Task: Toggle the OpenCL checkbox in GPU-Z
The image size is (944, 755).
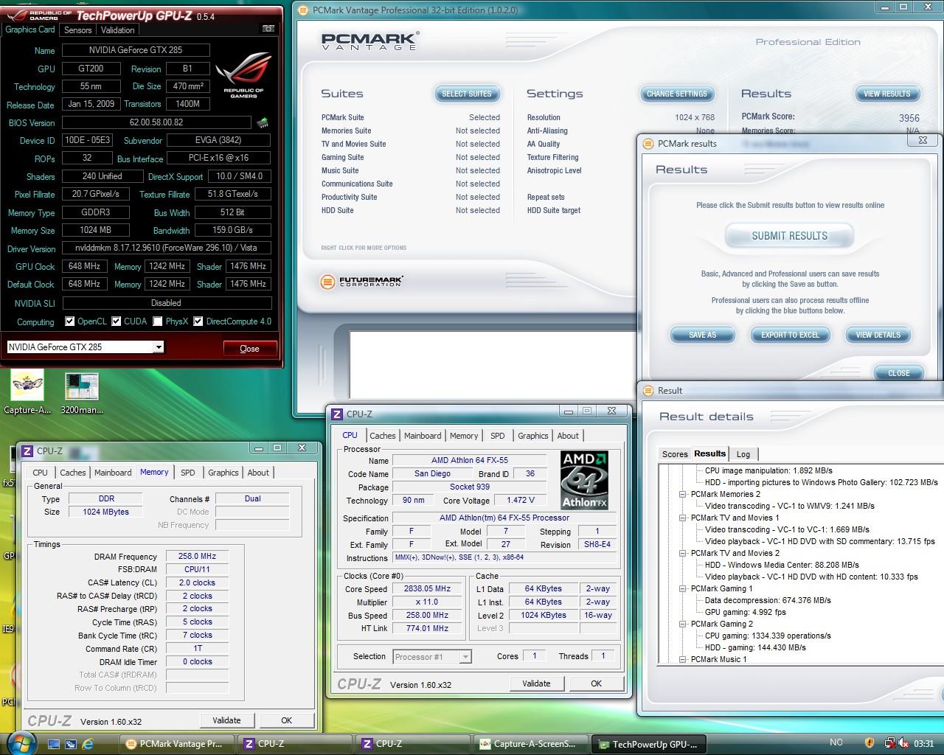Action: [70, 321]
